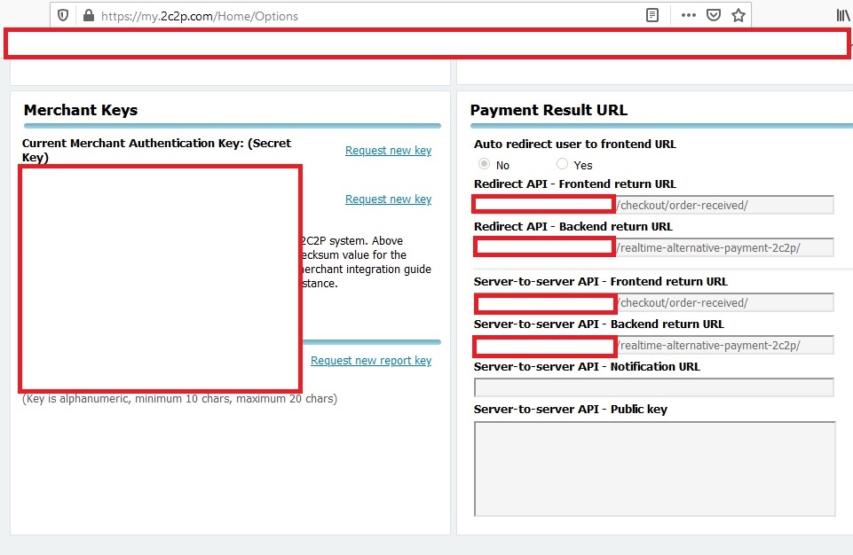Open the Firefox Library icon
The image size is (853, 555).
pyautogui.click(x=842, y=15)
